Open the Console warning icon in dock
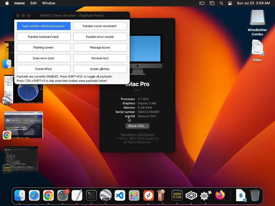Viewport: 275px width, 206px height. (x=177, y=195)
